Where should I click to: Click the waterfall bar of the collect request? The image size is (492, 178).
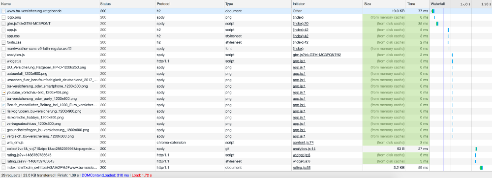click(476, 149)
